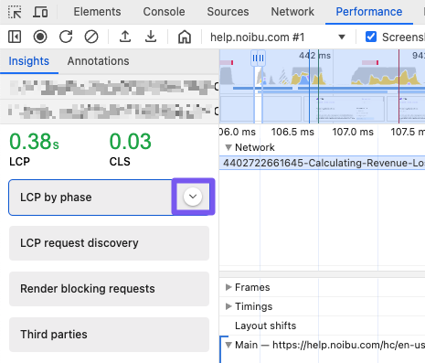
Task: Go to the home landing page icon
Action: click(185, 37)
